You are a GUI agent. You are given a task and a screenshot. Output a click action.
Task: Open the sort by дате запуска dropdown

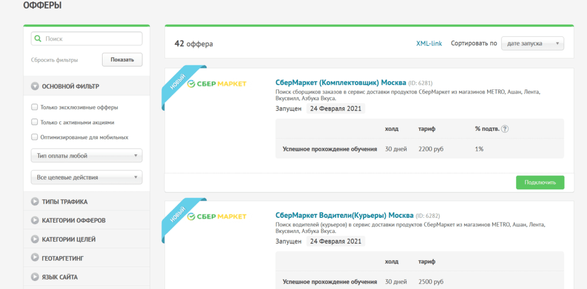(533, 44)
